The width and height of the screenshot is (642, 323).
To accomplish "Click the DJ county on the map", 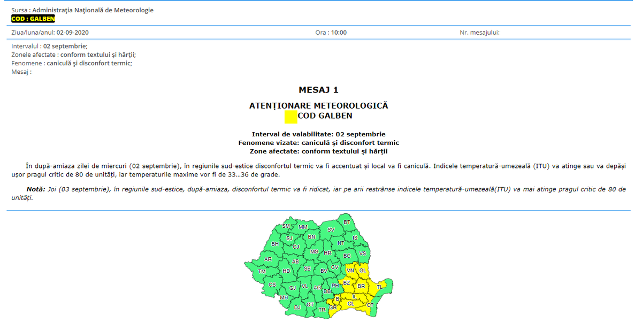I will 297,307.
